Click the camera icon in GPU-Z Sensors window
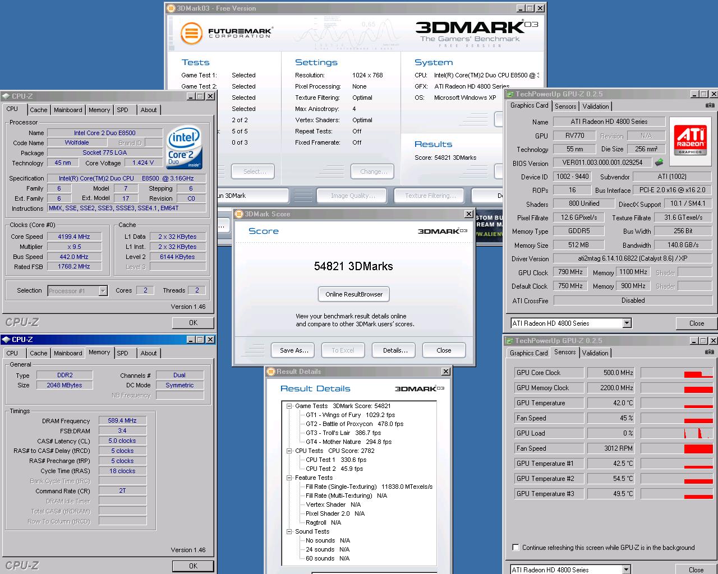 tap(710, 352)
